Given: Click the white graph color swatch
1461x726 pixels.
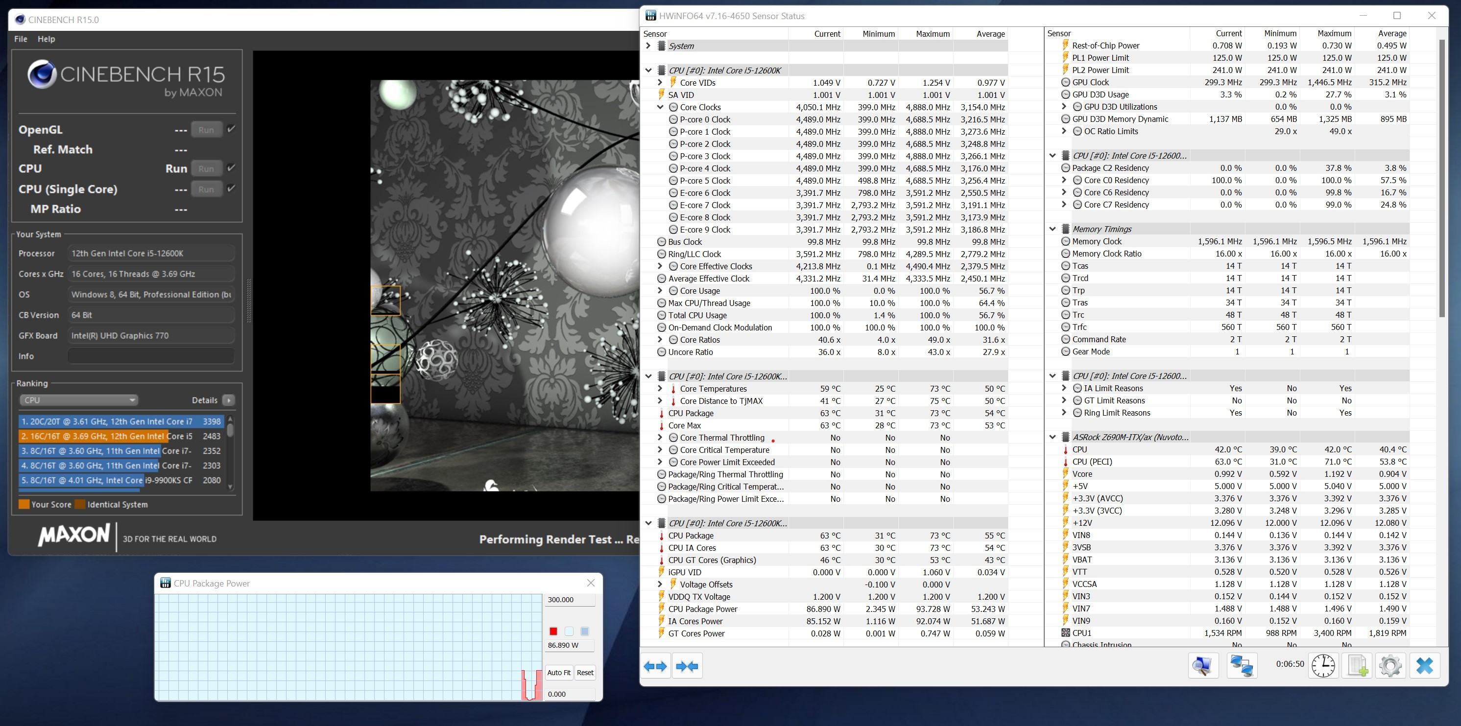Looking at the screenshot, I should pyautogui.click(x=569, y=632).
